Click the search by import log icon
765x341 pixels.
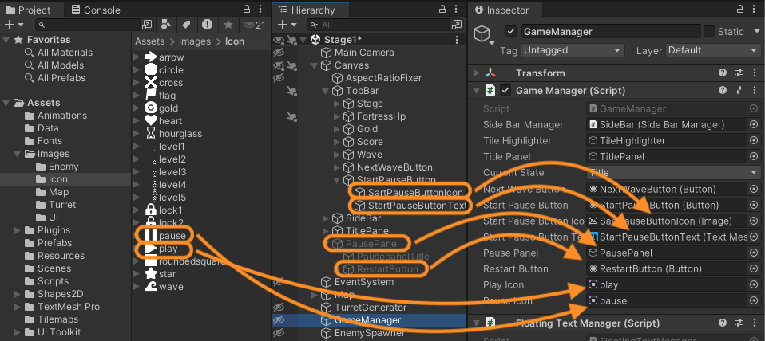207,25
